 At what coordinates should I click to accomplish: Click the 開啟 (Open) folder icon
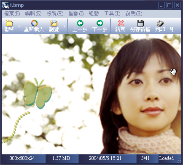tap(9, 23)
